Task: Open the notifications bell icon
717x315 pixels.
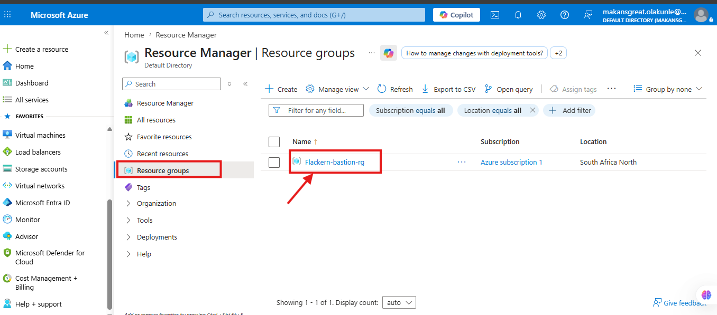Action: [x=518, y=15]
